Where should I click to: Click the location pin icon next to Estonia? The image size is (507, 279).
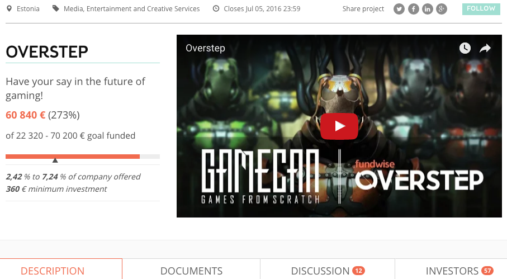pyautogui.click(x=10, y=9)
